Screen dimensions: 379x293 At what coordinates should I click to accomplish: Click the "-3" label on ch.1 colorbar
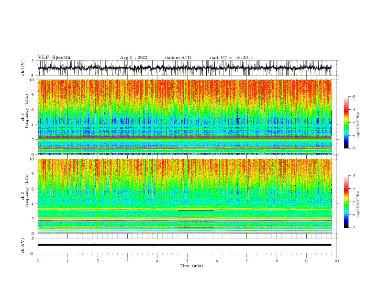[x=353, y=96]
